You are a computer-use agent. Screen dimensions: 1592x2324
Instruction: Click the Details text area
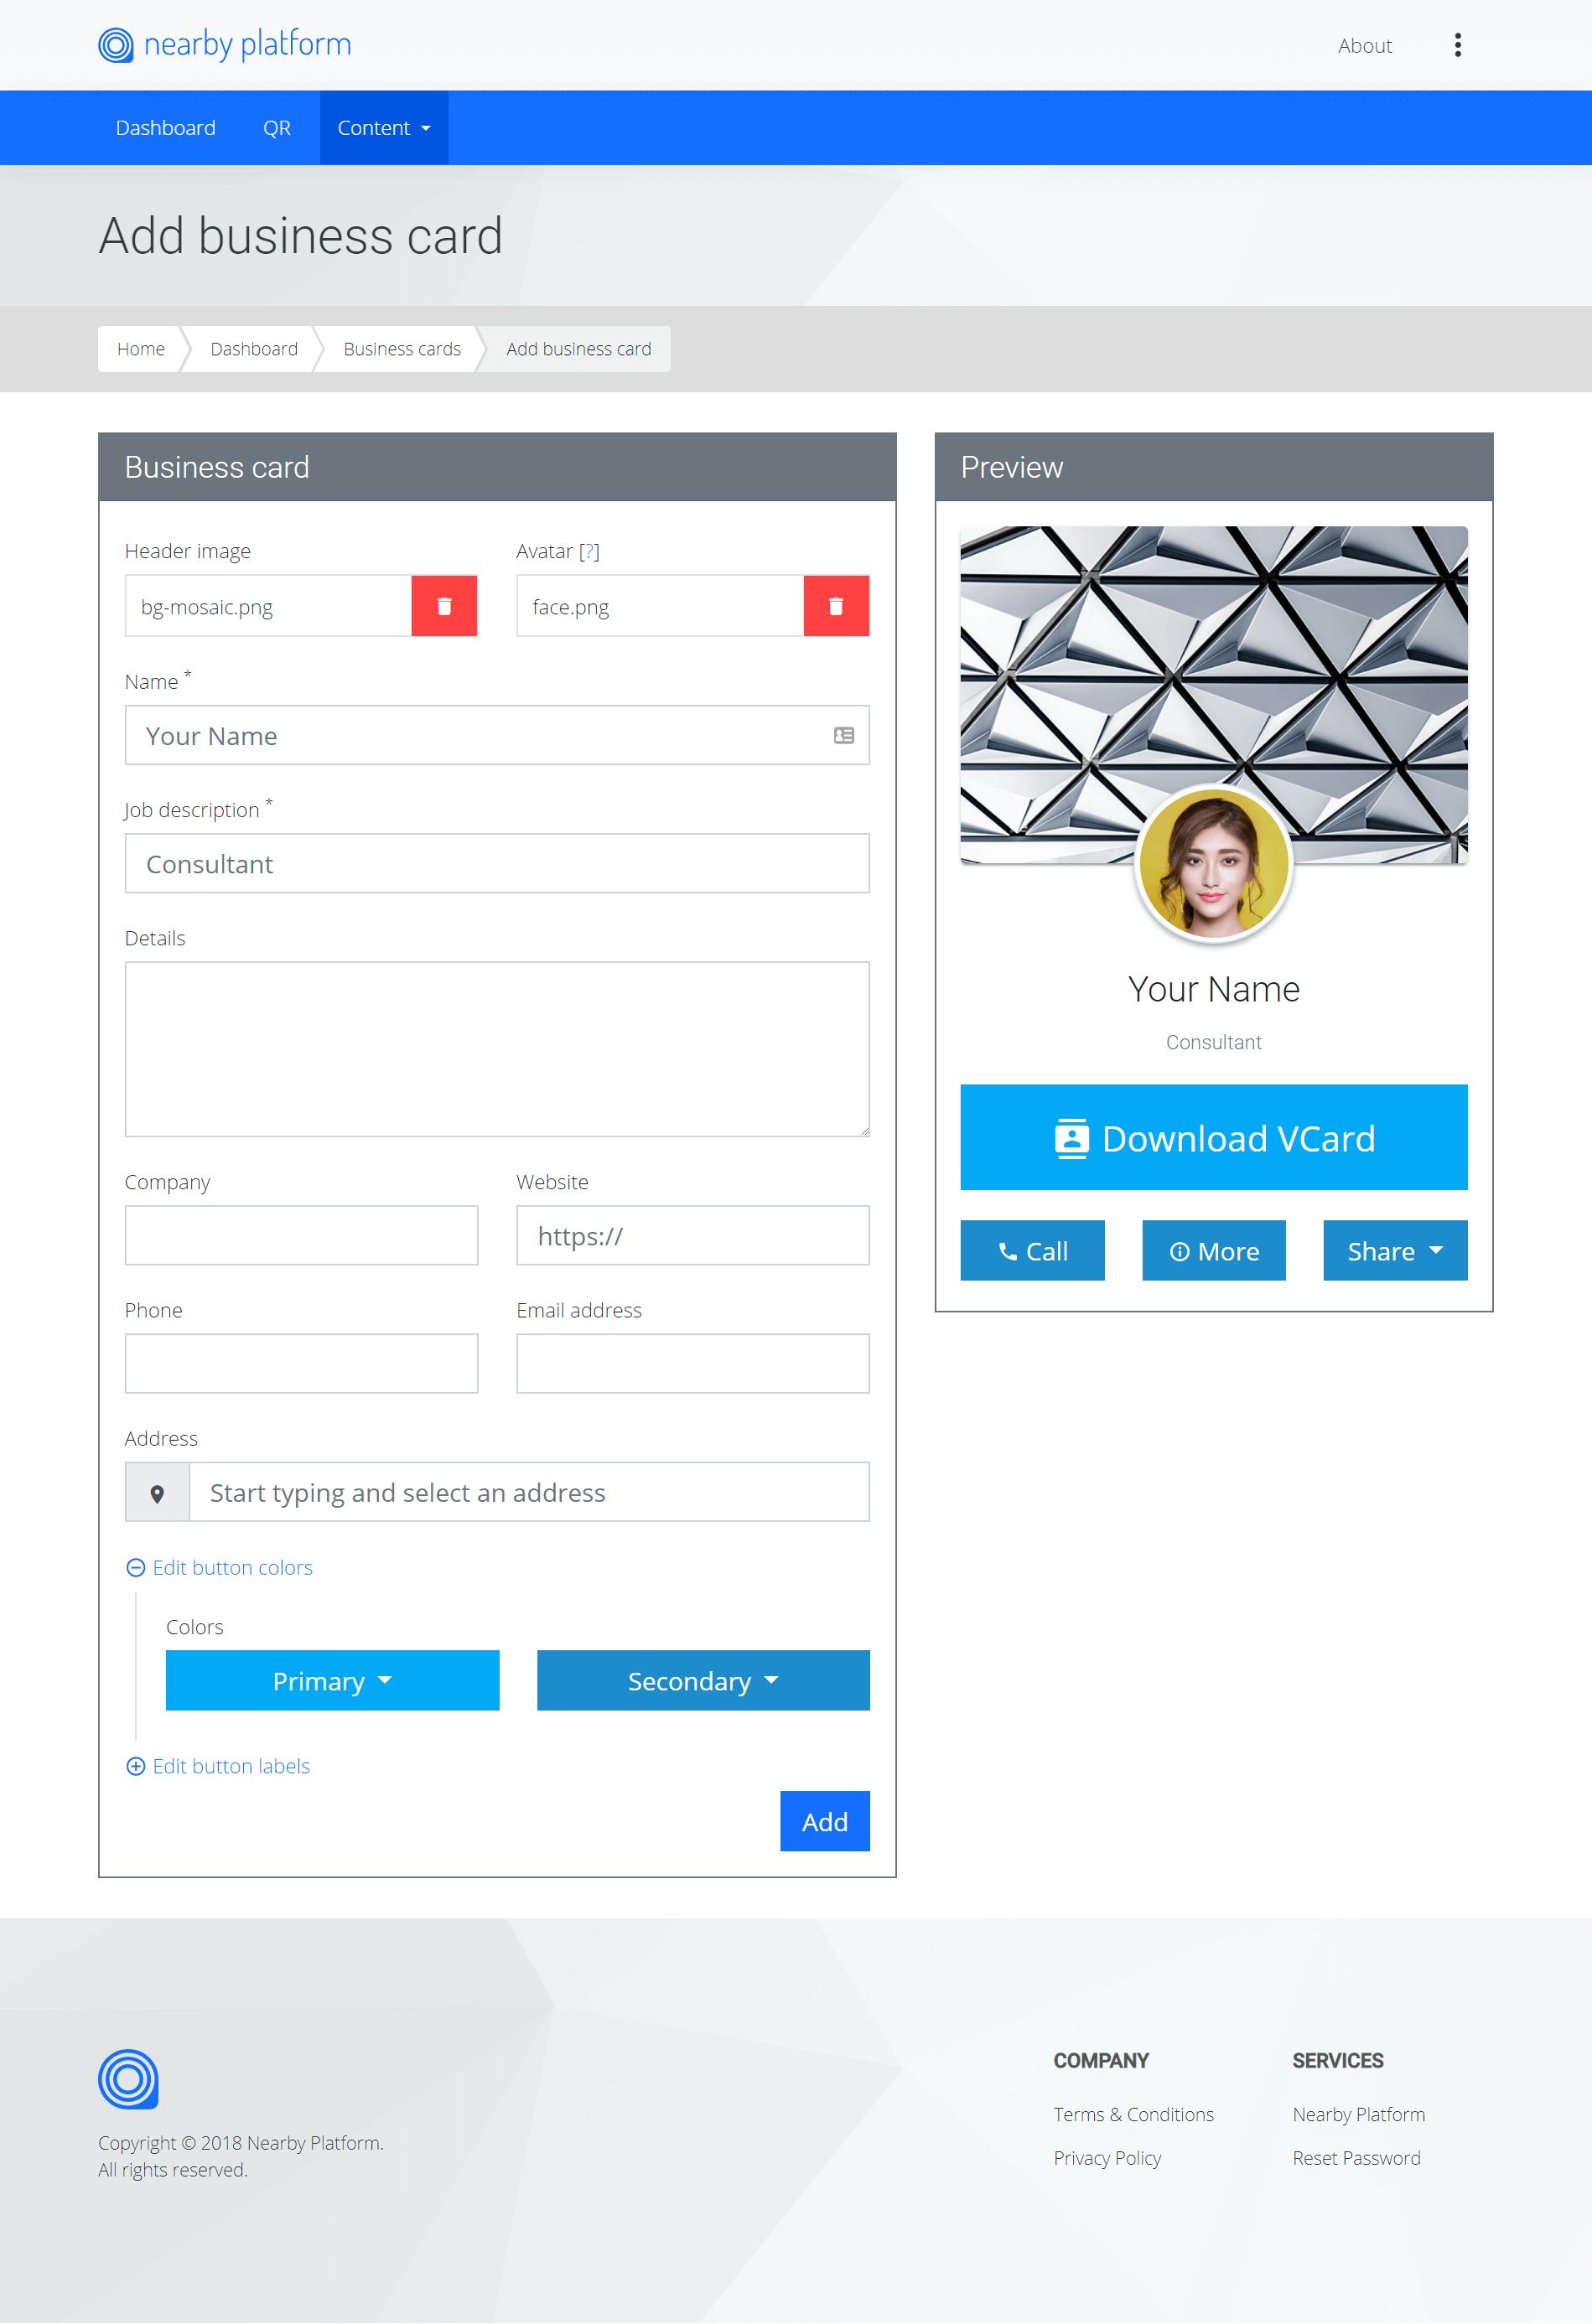pyautogui.click(x=497, y=1050)
